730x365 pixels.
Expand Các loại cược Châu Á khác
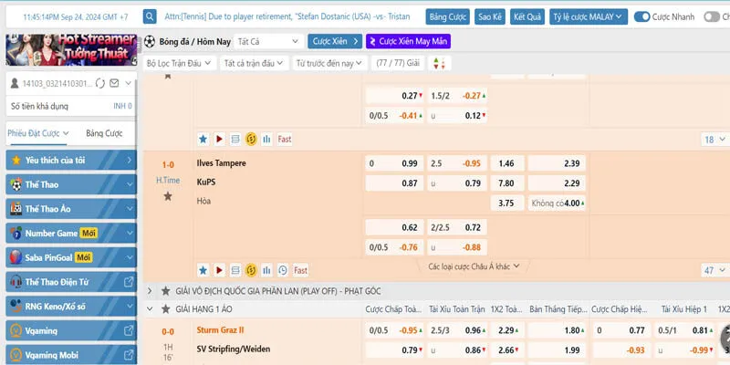tap(474, 266)
